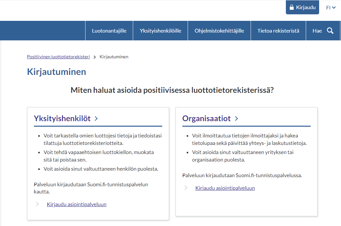Go to the Ohjelmistokehittäjille menu item
This screenshot has height=226, width=341.
pyautogui.click(x=219, y=31)
